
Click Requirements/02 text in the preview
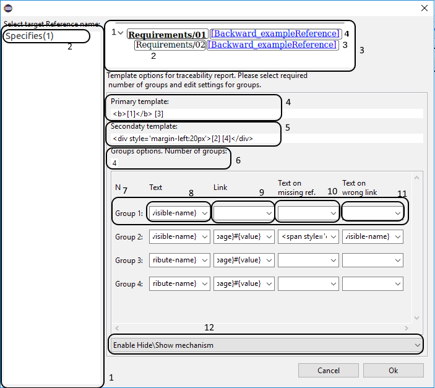click(x=170, y=45)
